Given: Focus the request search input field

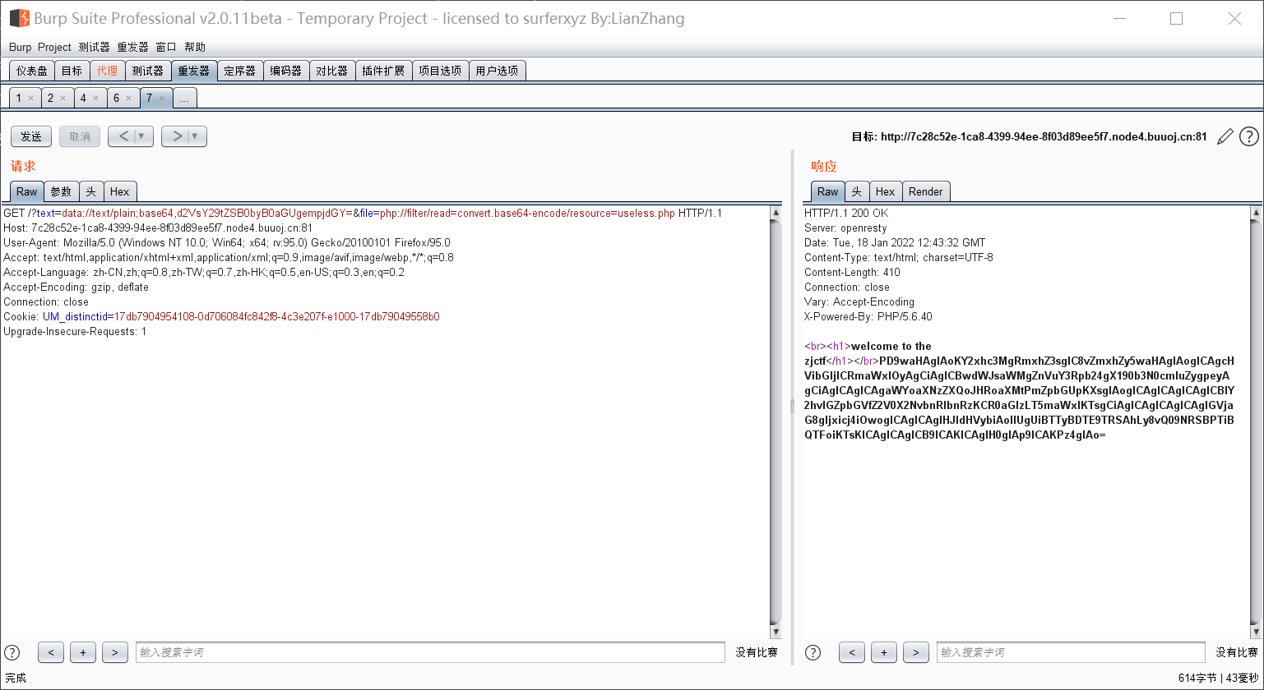Looking at the screenshot, I should [x=430, y=652].
